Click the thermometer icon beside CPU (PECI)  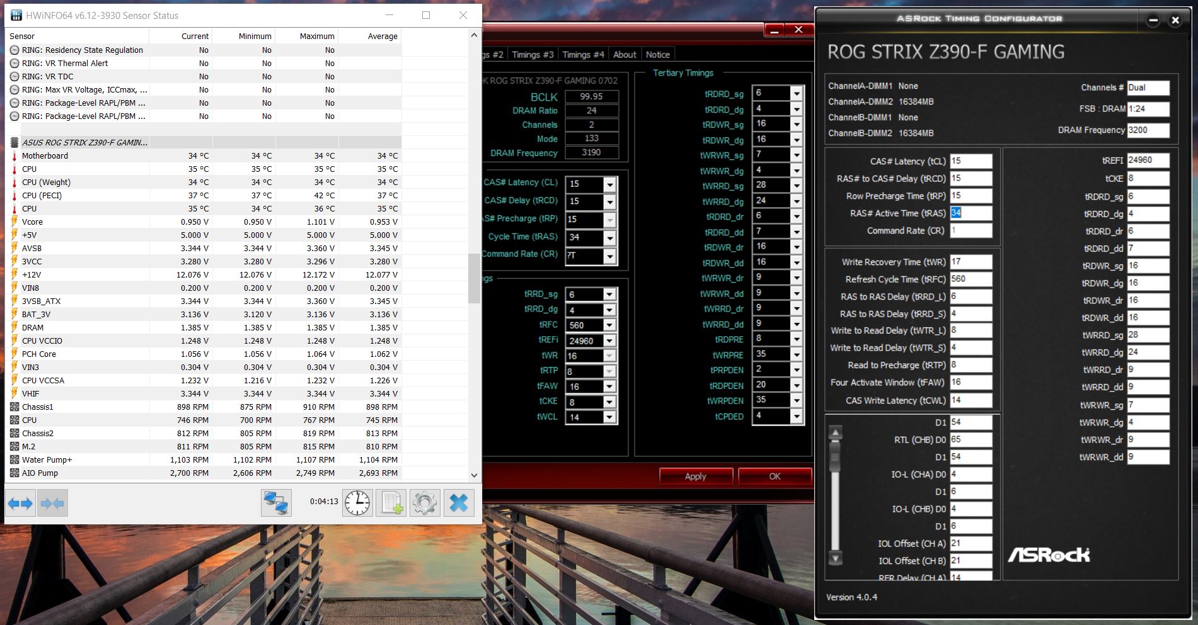[14, 196]
